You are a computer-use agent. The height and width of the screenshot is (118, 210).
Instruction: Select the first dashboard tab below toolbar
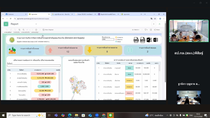[8, 32]
